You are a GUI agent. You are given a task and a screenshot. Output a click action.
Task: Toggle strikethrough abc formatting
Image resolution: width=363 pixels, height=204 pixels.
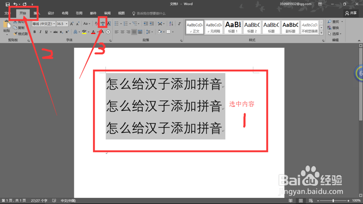[x=56, y=32]
